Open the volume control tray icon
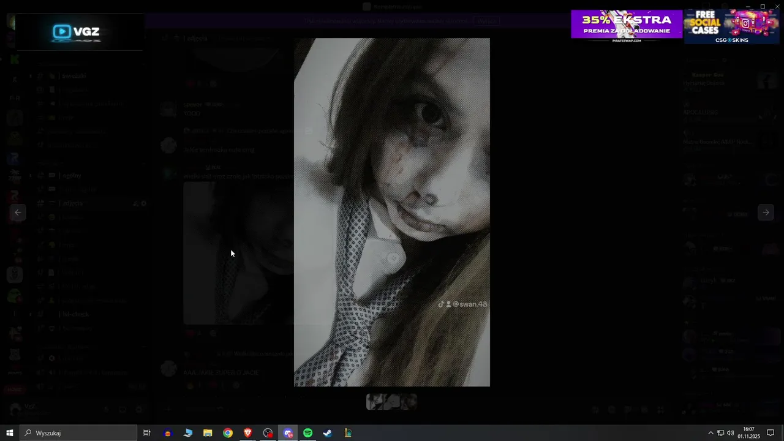The height and width of the screenshot is (441, 784). point(730,433)
